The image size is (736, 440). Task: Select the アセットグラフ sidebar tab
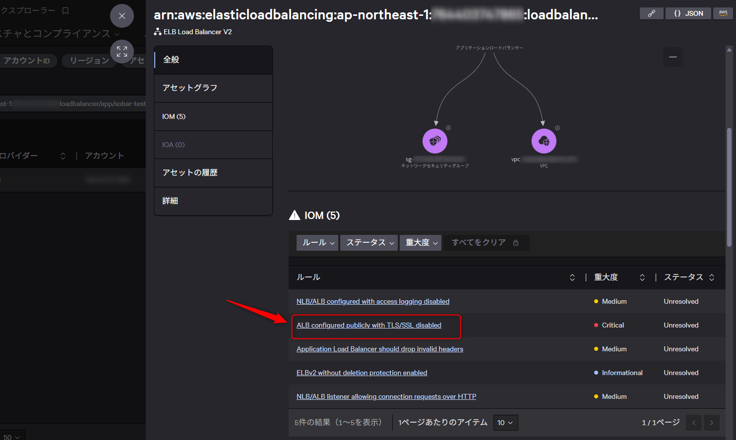pyautogui.click(x=213, y=88)
